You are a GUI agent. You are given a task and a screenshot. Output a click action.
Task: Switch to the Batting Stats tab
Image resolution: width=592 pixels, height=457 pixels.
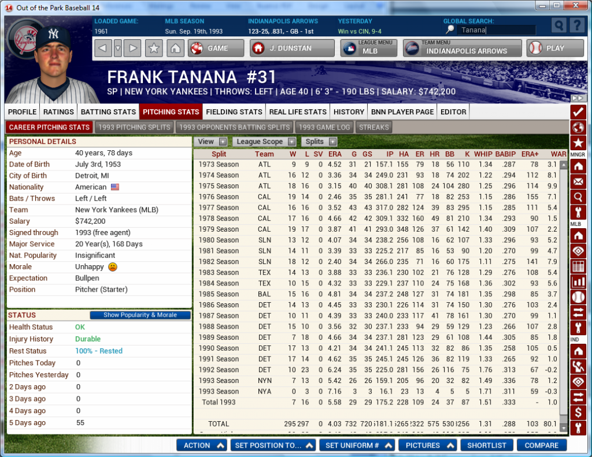tap(108, 112)
